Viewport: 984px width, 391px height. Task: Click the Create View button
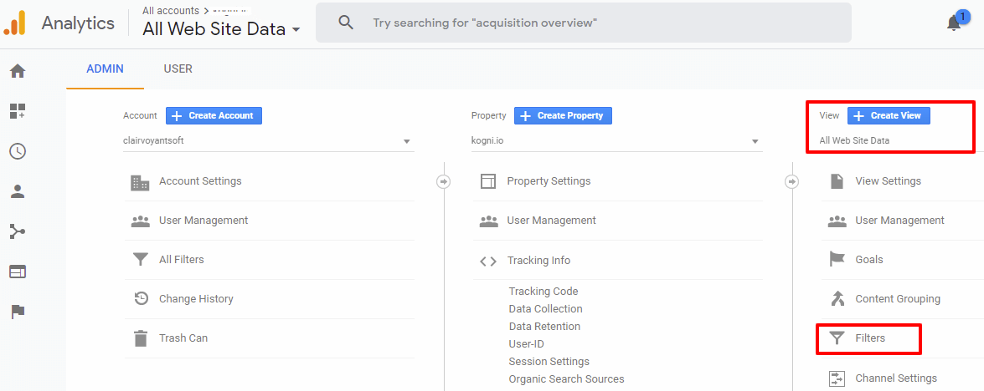[x=889, y=115]
